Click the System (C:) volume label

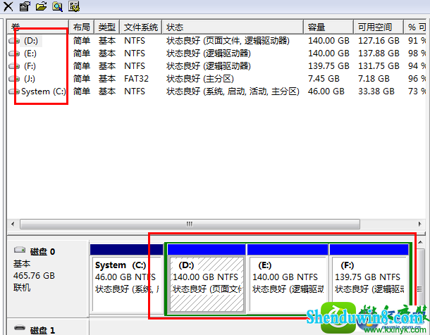pos(44,91)
